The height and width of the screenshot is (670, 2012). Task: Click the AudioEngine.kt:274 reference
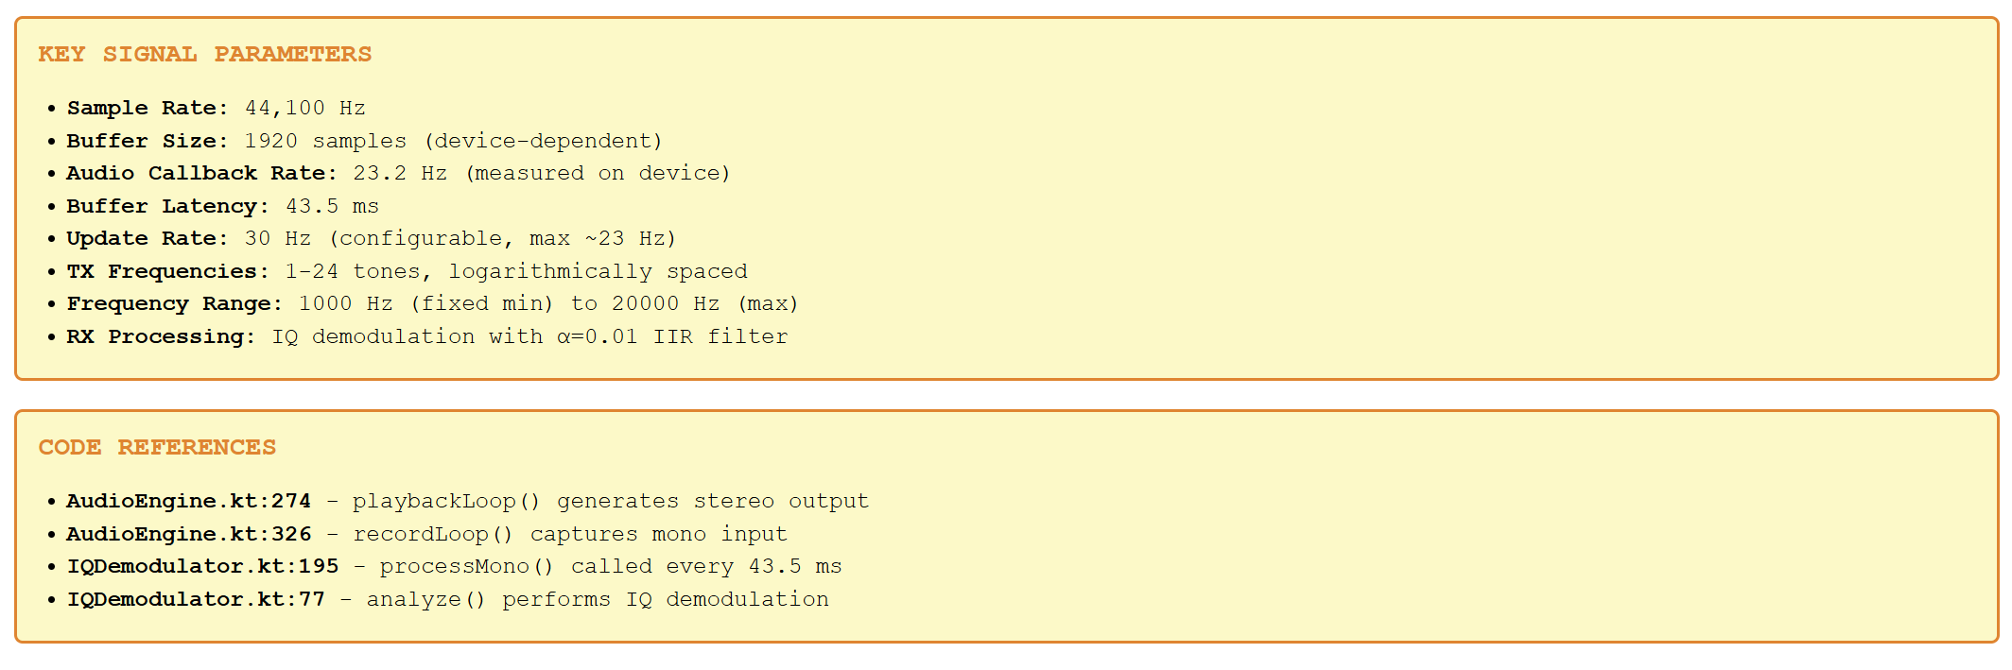188,502
